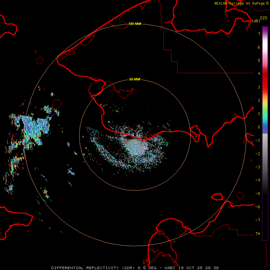Click the TH threshold label on colorbar
270x270 pixels.
point(258,234)
